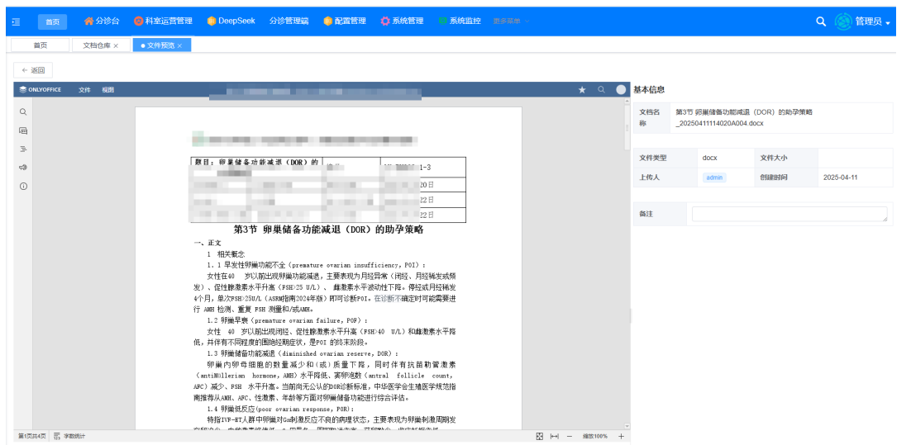Open the about info icon in sidebar
911x445 pixels.
pos(23,186)
